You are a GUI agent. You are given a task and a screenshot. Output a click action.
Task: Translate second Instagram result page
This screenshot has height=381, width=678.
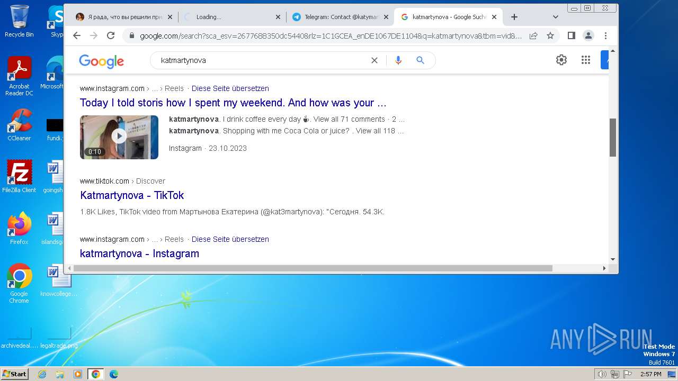tap(230, 239)
